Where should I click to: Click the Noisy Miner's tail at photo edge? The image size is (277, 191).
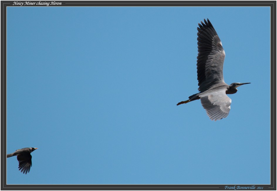(10, 156)
